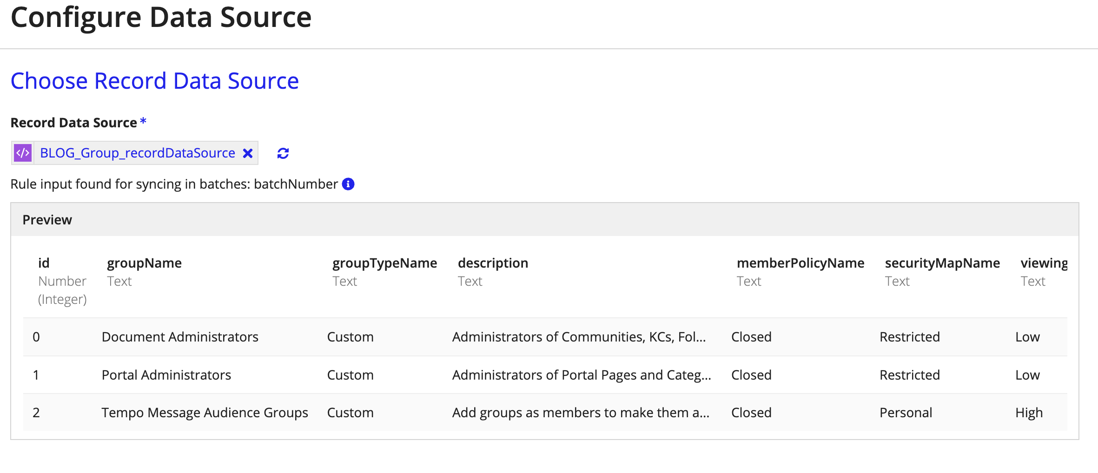Refresh the record data source preview
This screenshot has height=473, width=1098.
click(x=283, y=153)
